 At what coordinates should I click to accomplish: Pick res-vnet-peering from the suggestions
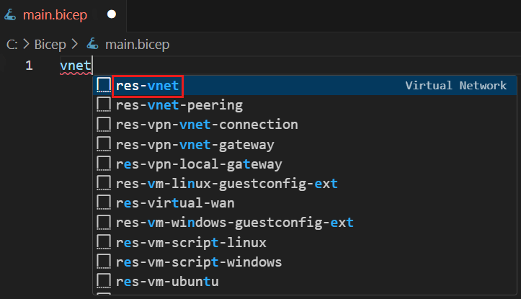(x=179, y=105)
